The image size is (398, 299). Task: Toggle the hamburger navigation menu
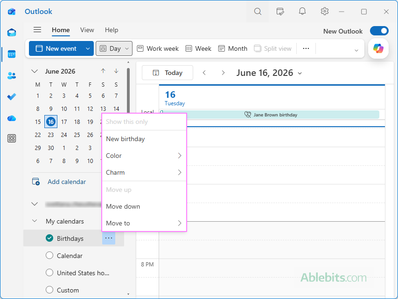pyautogui.click(x=37, y=30)
